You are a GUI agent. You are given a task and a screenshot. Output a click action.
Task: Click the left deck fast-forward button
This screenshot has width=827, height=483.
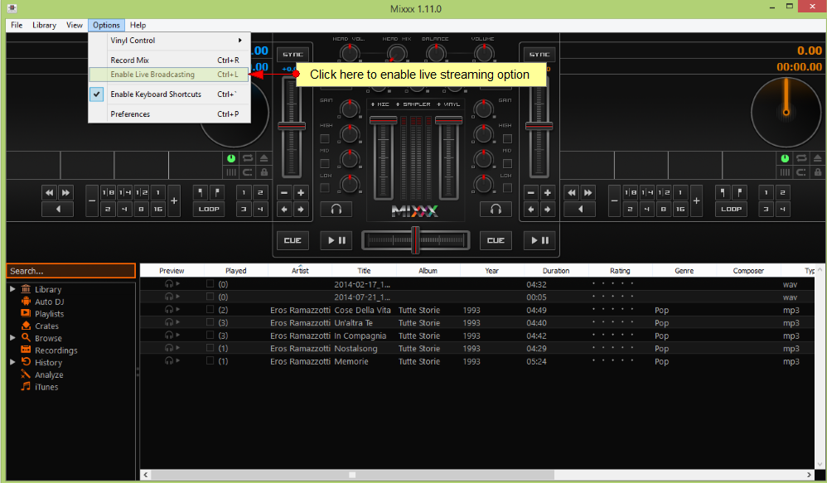(x=65, y=192)
